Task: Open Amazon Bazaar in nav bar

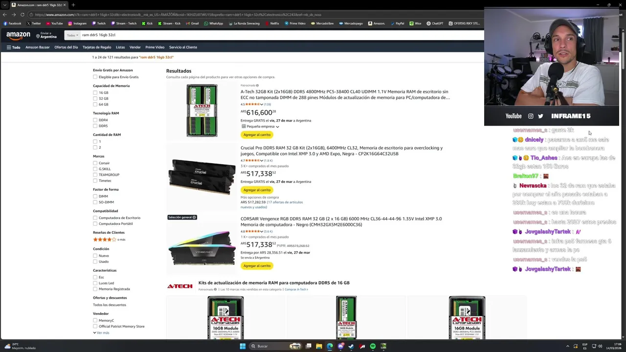Action: [38, 47]
